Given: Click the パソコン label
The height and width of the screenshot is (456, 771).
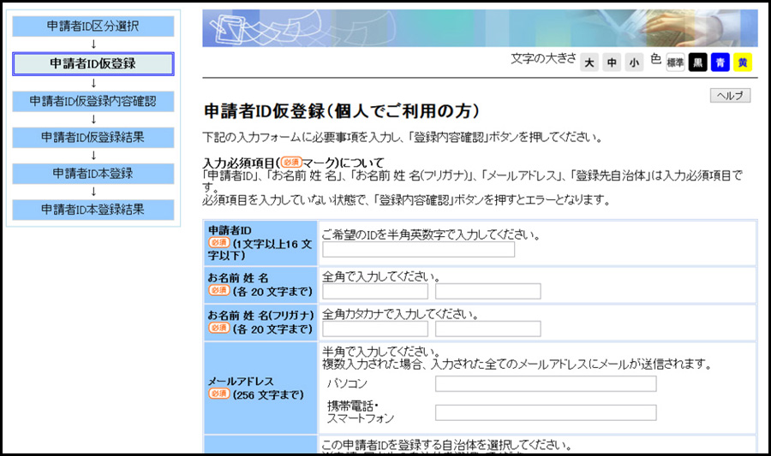Looking at the screenshot, I should coord(347,383).
